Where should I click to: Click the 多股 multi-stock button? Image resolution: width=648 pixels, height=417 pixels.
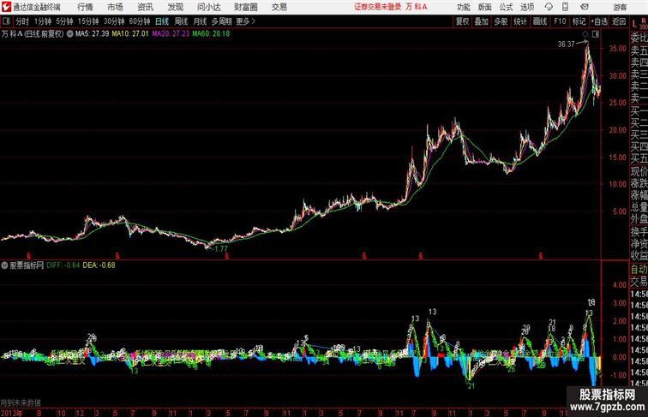(x=501, y=21)
